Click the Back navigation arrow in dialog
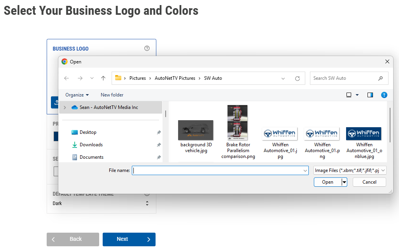 coord(66,78)
